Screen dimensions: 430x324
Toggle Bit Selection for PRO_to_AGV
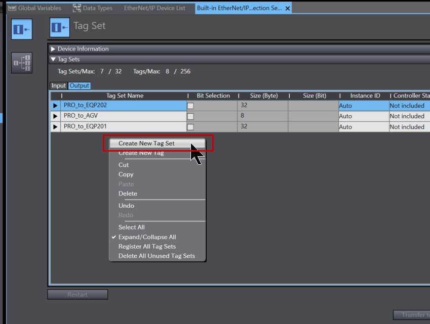[190, 116]
